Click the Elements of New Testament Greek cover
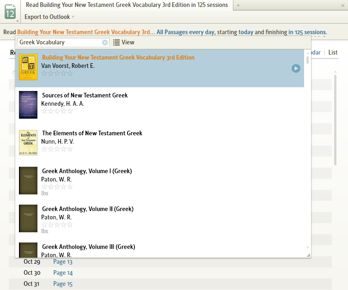Image resolution: width=348 pixels, height=290 pixels. 28,143
